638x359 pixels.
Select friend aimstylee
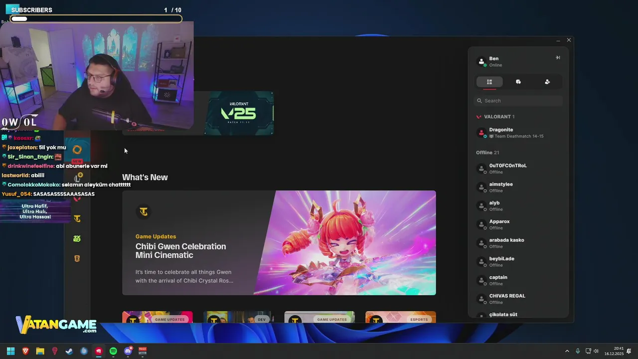point(518,187)
